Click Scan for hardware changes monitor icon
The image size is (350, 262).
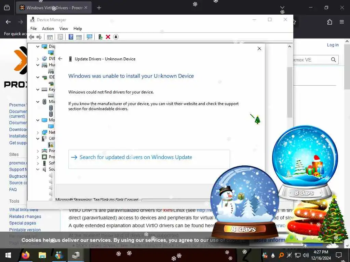pyautogui.click(x=90, y=37)
